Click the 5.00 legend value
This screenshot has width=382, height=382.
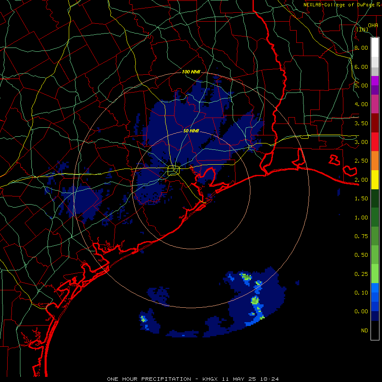click(361, 85)
